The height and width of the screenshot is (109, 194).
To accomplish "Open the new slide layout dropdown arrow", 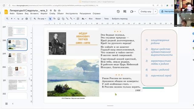I will coord(15,19).
